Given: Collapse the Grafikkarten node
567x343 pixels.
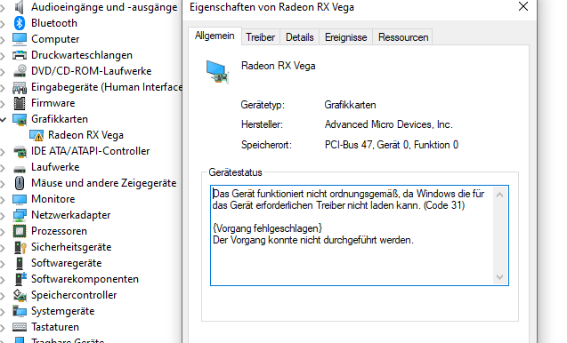Looking at the screenshot, I should click(x=3, y=119).
